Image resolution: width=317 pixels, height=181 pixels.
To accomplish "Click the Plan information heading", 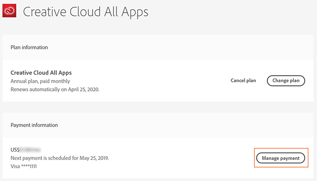I will (29, 47).
